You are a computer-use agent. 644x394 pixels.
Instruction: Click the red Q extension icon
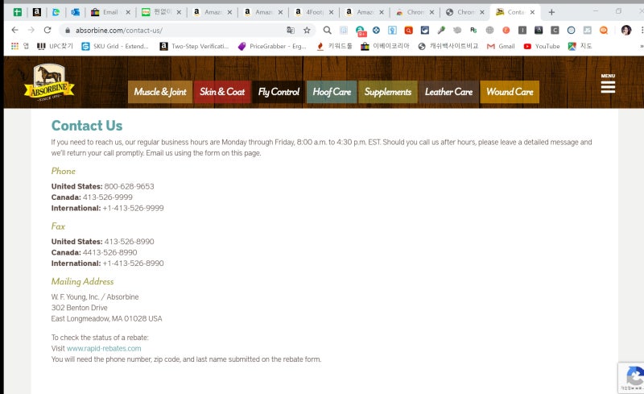pyautogui.click(x=409, y=30)
